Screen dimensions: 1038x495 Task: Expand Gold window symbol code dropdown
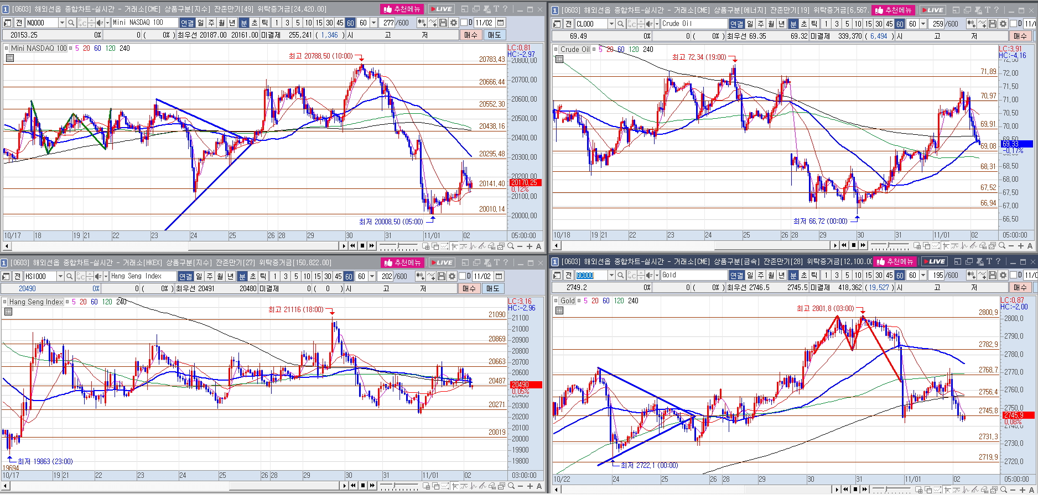tap(611, 275)
